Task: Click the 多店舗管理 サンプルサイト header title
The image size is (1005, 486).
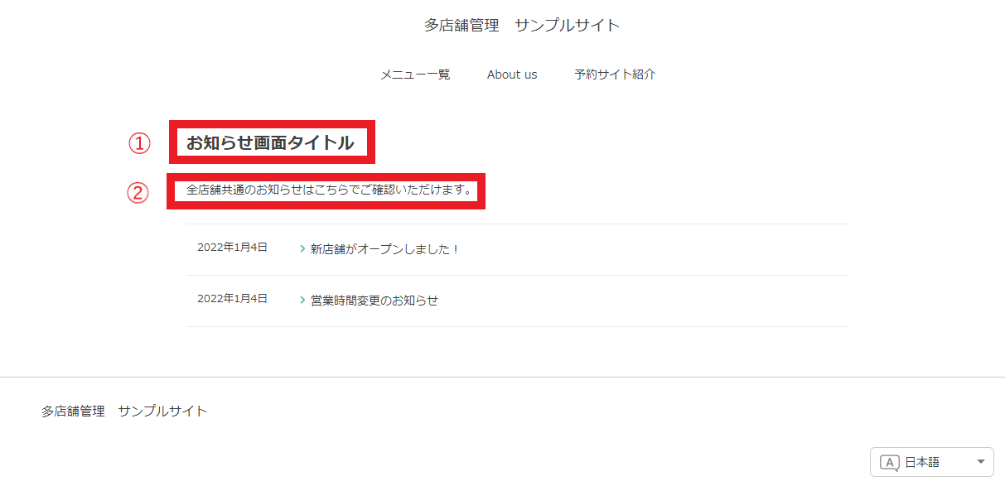Action: coord(522,26)
